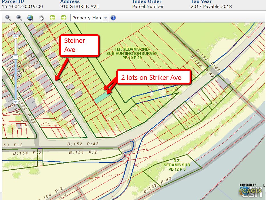This screenshot has height=200, width=266.
Task: Select the zoom in magnifier tool
Action: click(8, 18)
